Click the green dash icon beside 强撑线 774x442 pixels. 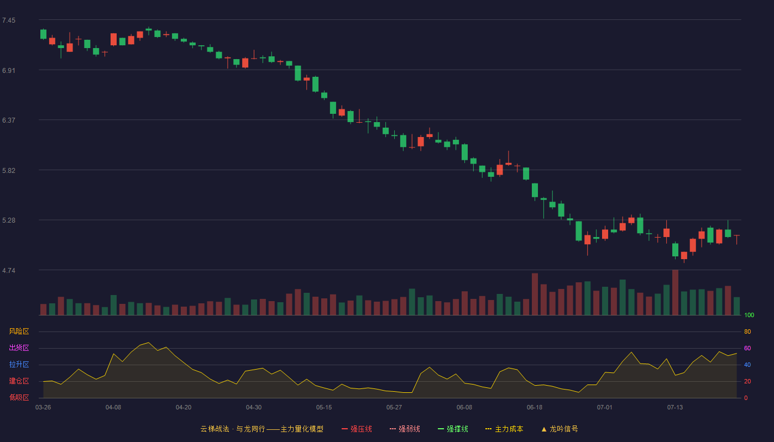[x=441, y=429]
